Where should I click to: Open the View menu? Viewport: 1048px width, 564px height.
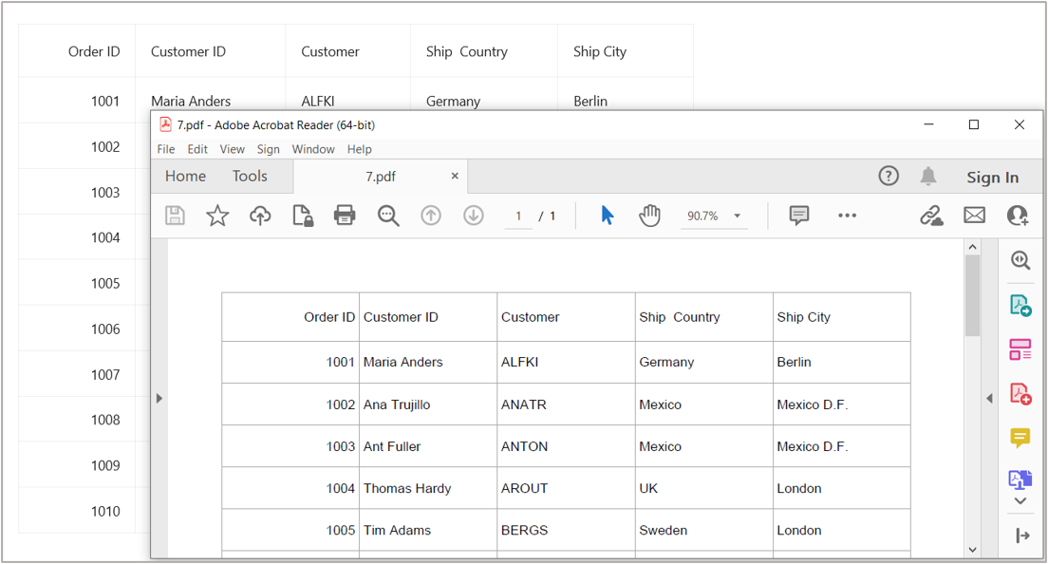232,149
